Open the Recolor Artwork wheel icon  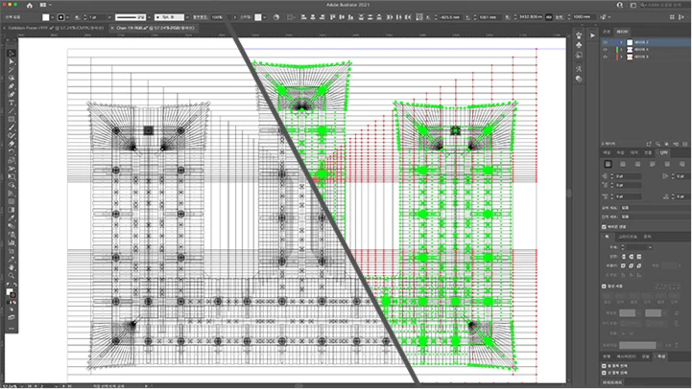(x=276, y=17)
